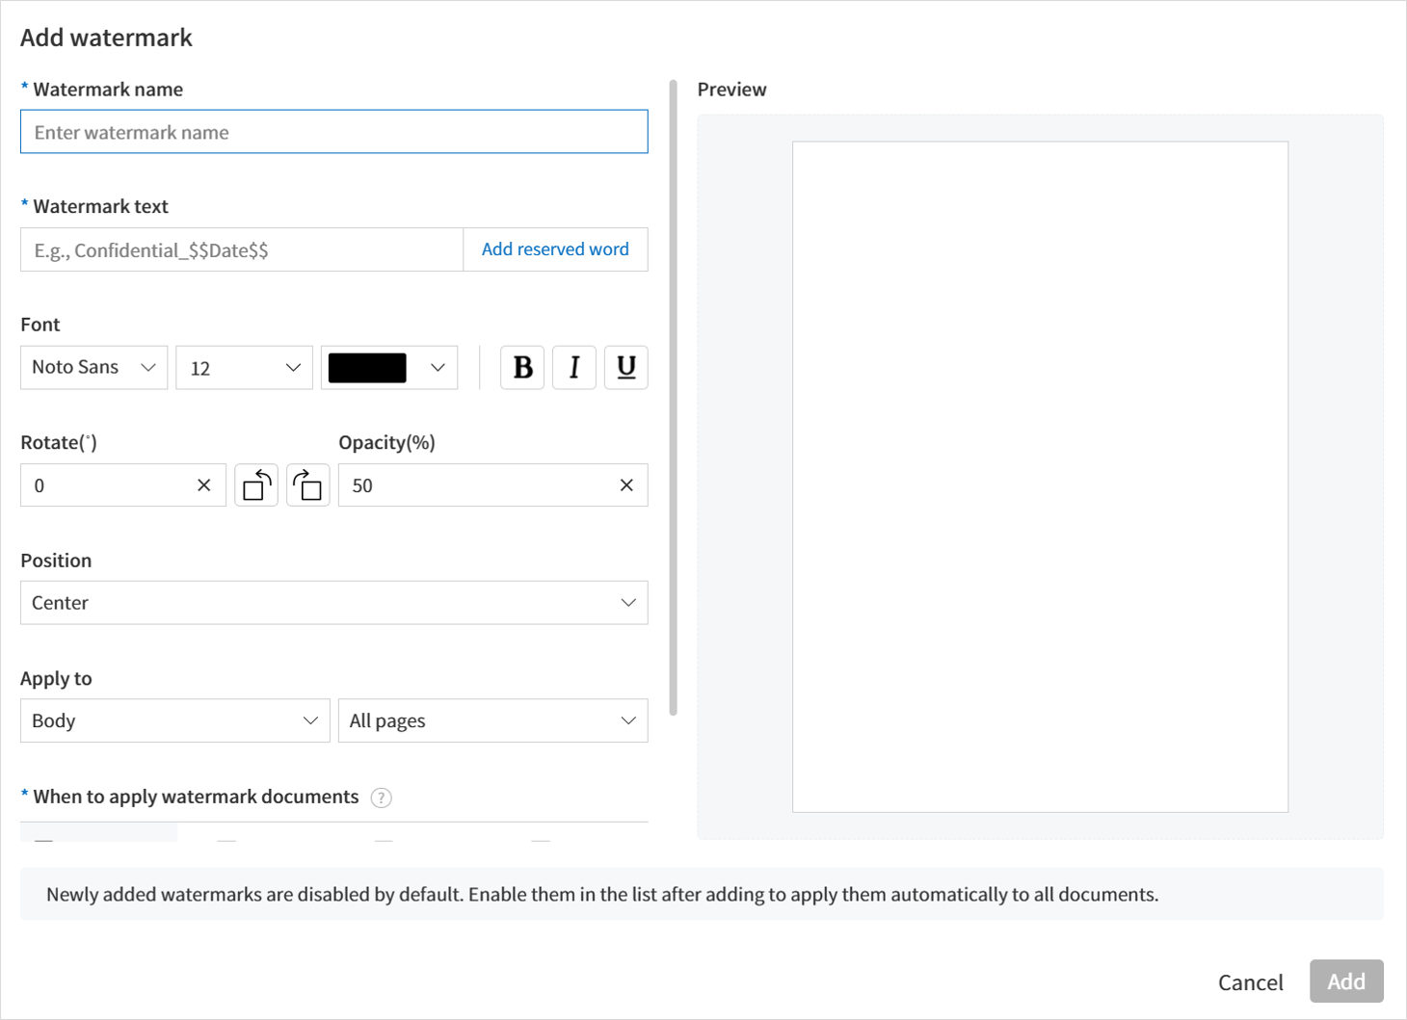Viewport: 1407px width, 1020px height.
Task: Toggle Underline text formatting
Action: 626,368
